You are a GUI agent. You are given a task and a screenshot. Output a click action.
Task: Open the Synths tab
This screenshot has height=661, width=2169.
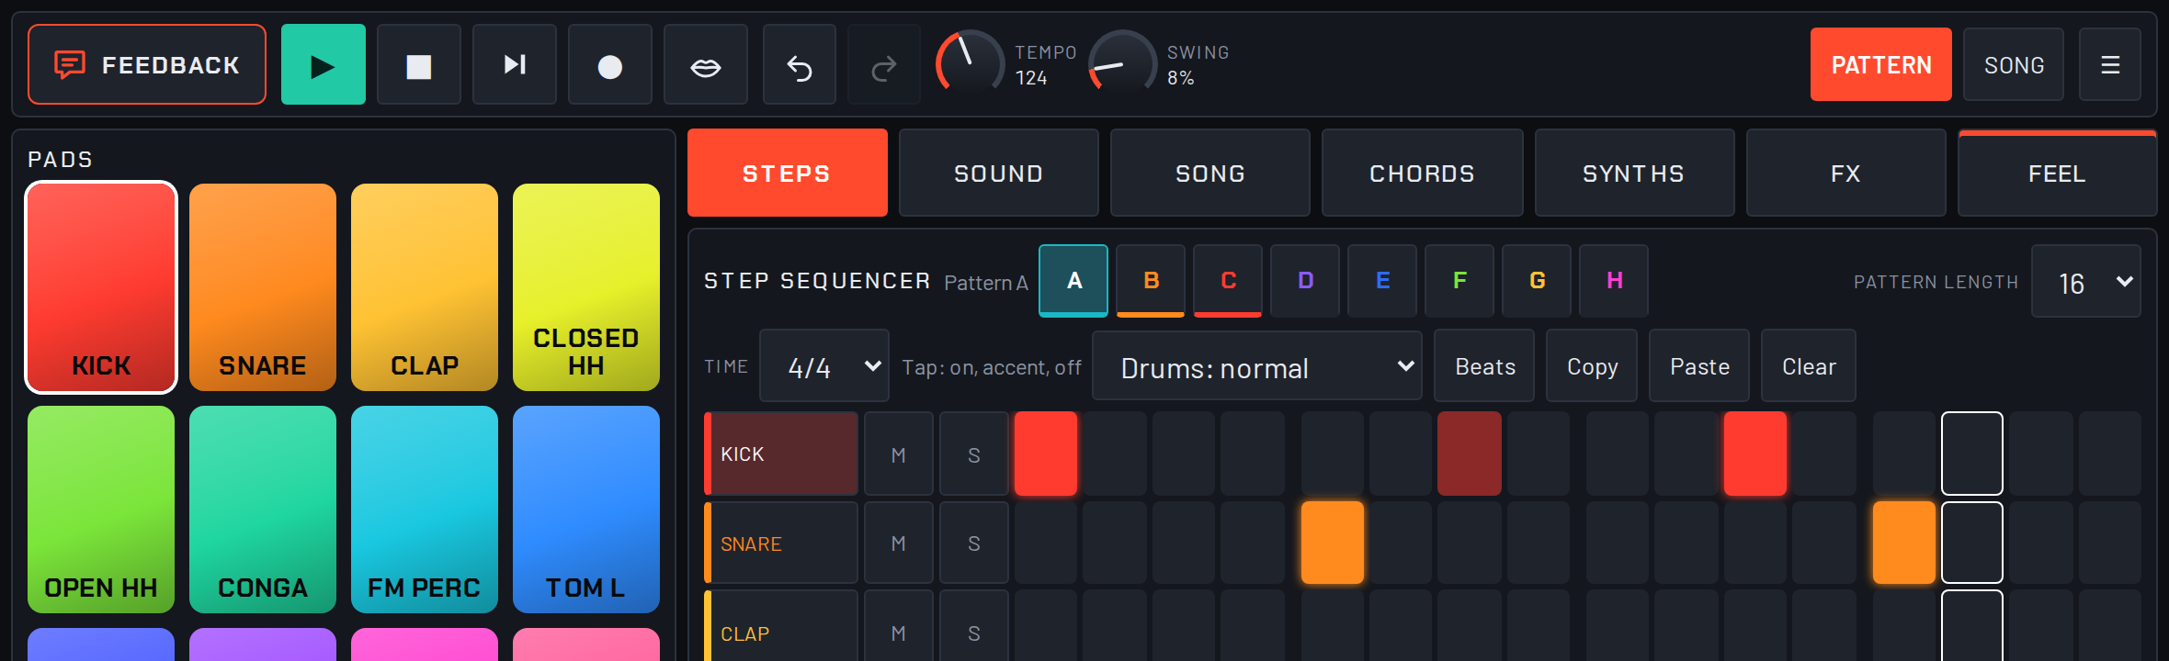[1634, 174]
